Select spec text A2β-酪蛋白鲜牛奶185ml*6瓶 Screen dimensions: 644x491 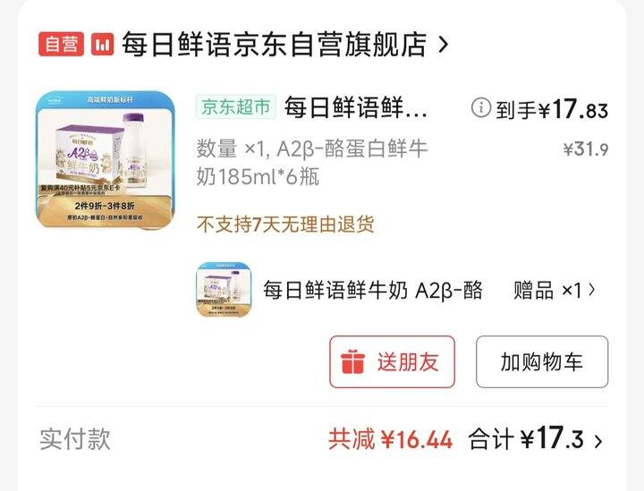point(312,163)
